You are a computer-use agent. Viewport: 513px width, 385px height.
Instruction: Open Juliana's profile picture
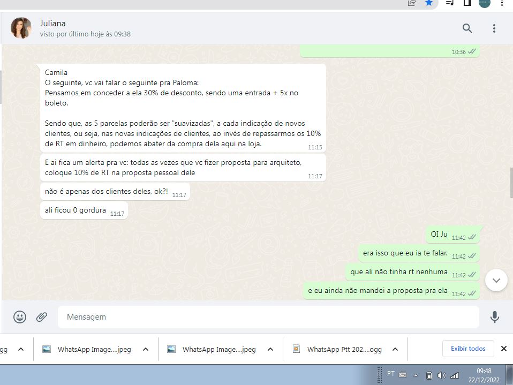click(21, 28)
